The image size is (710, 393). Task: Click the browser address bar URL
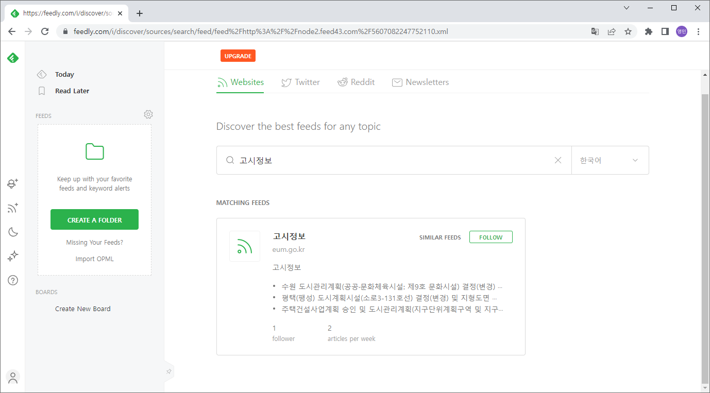click(x=261, y=31)
